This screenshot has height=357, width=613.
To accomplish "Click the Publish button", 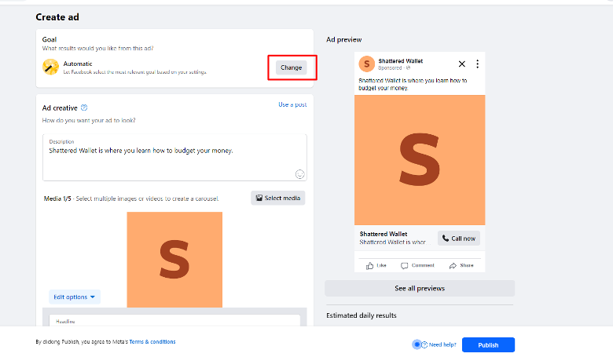I will click(x=488, y=345).
